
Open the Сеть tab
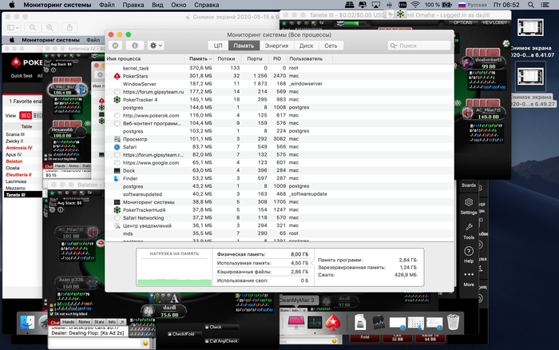pyautogui.click(x=331, y=46)
